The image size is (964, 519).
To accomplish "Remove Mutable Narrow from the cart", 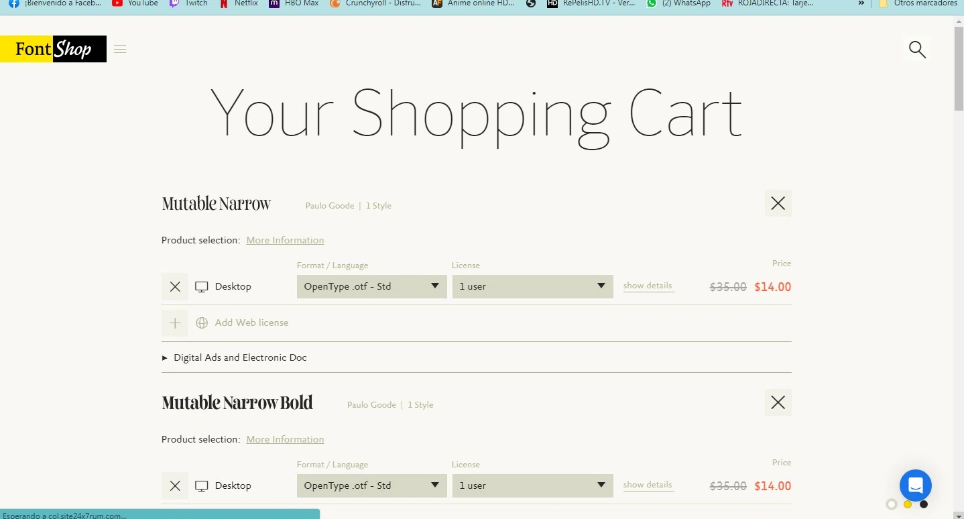I will click(778, 203).
